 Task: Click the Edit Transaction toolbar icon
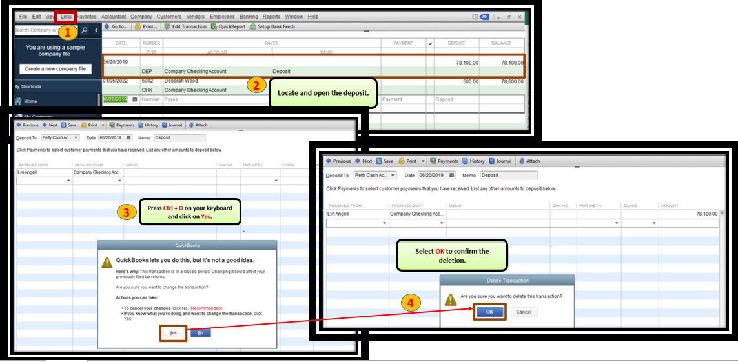185,27
